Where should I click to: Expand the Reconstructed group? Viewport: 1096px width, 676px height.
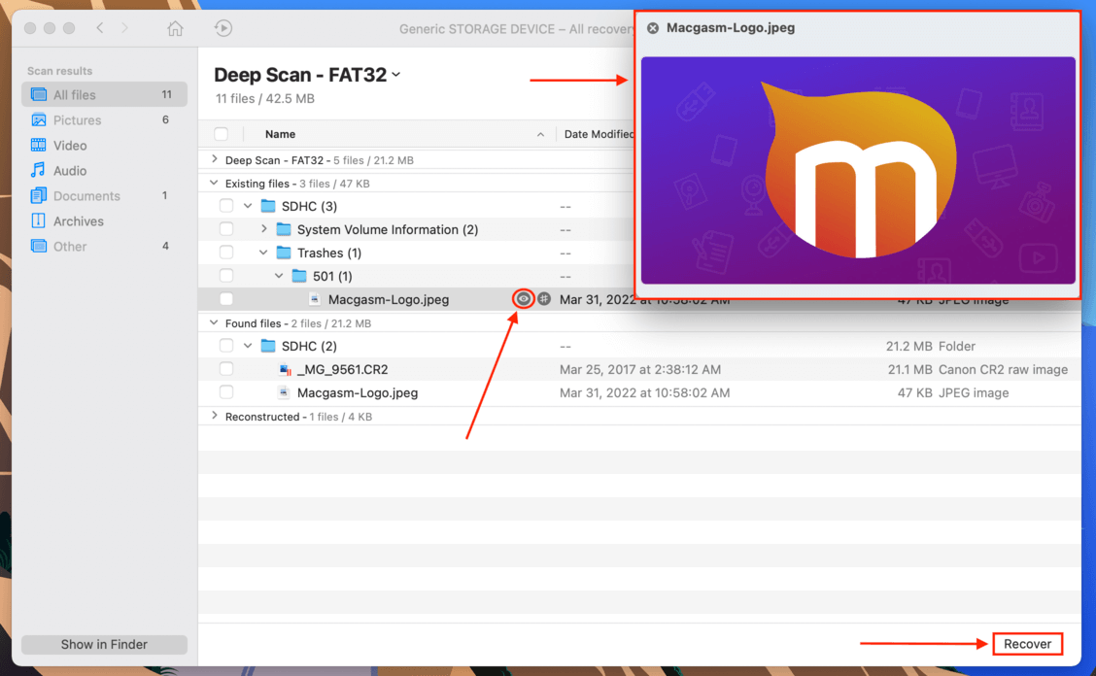point(214,416)
